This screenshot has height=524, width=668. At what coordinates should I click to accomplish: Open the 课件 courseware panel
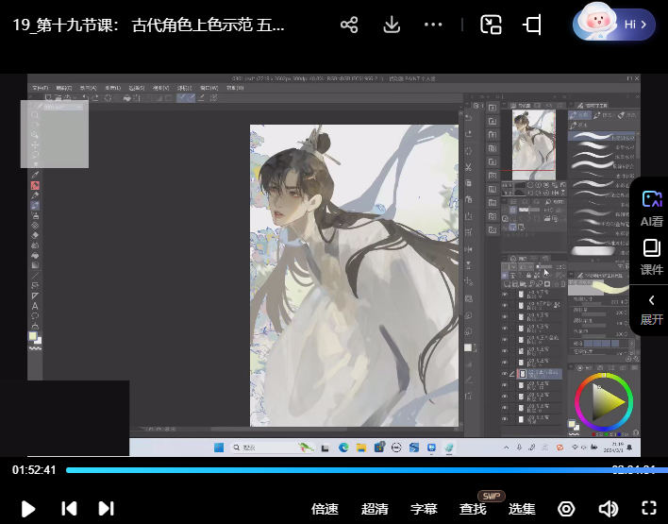pos(651,257)
